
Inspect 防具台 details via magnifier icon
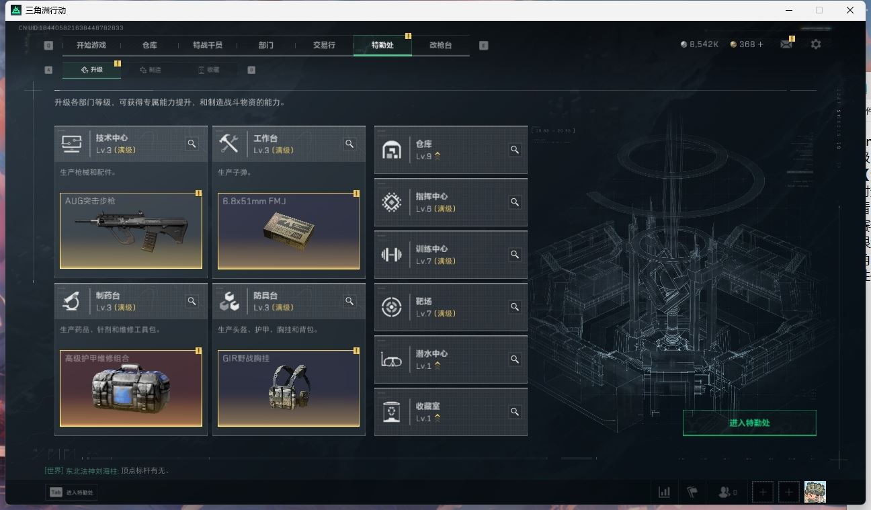[349, 301]
